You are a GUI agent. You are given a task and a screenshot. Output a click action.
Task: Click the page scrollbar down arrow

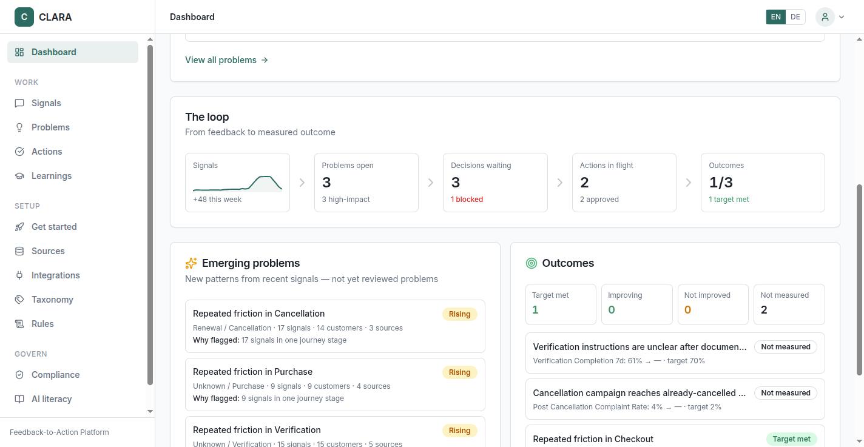click(x=859, y=442)
